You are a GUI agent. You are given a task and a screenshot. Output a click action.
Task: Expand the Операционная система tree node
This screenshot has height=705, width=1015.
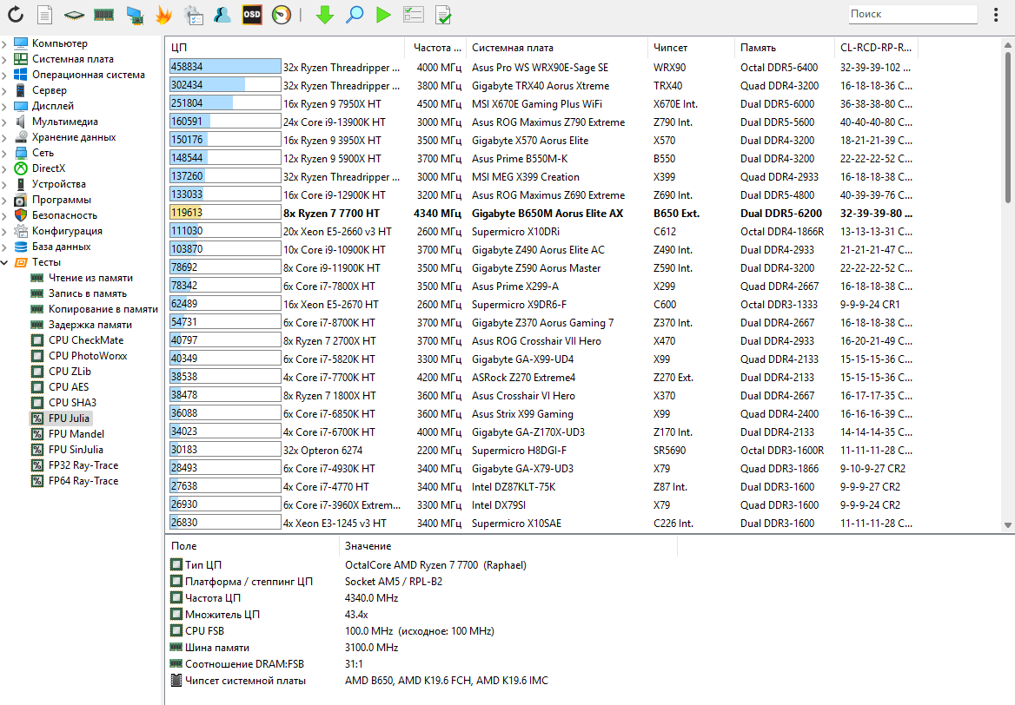pos(4,75)
